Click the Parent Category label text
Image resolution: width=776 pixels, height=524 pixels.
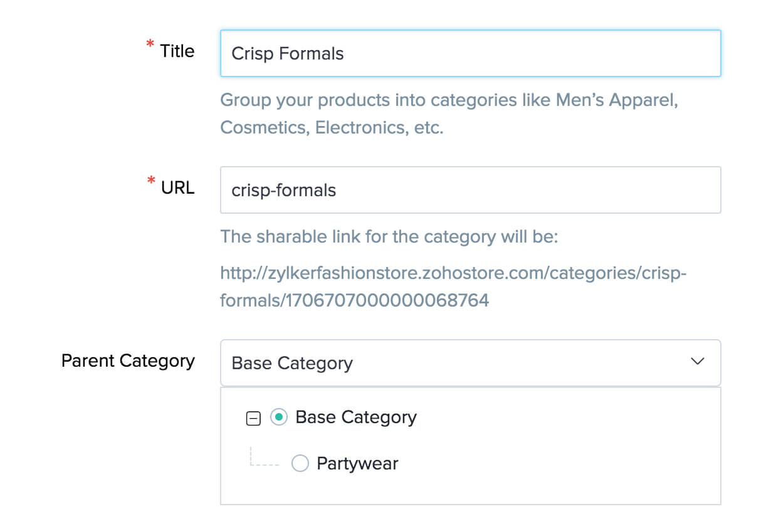point(128,361)
